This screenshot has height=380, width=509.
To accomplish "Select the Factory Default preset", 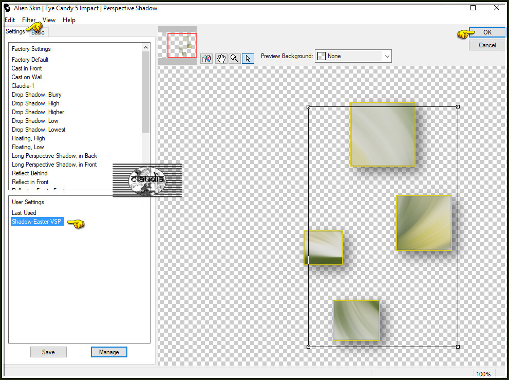I will pos(30,60).
